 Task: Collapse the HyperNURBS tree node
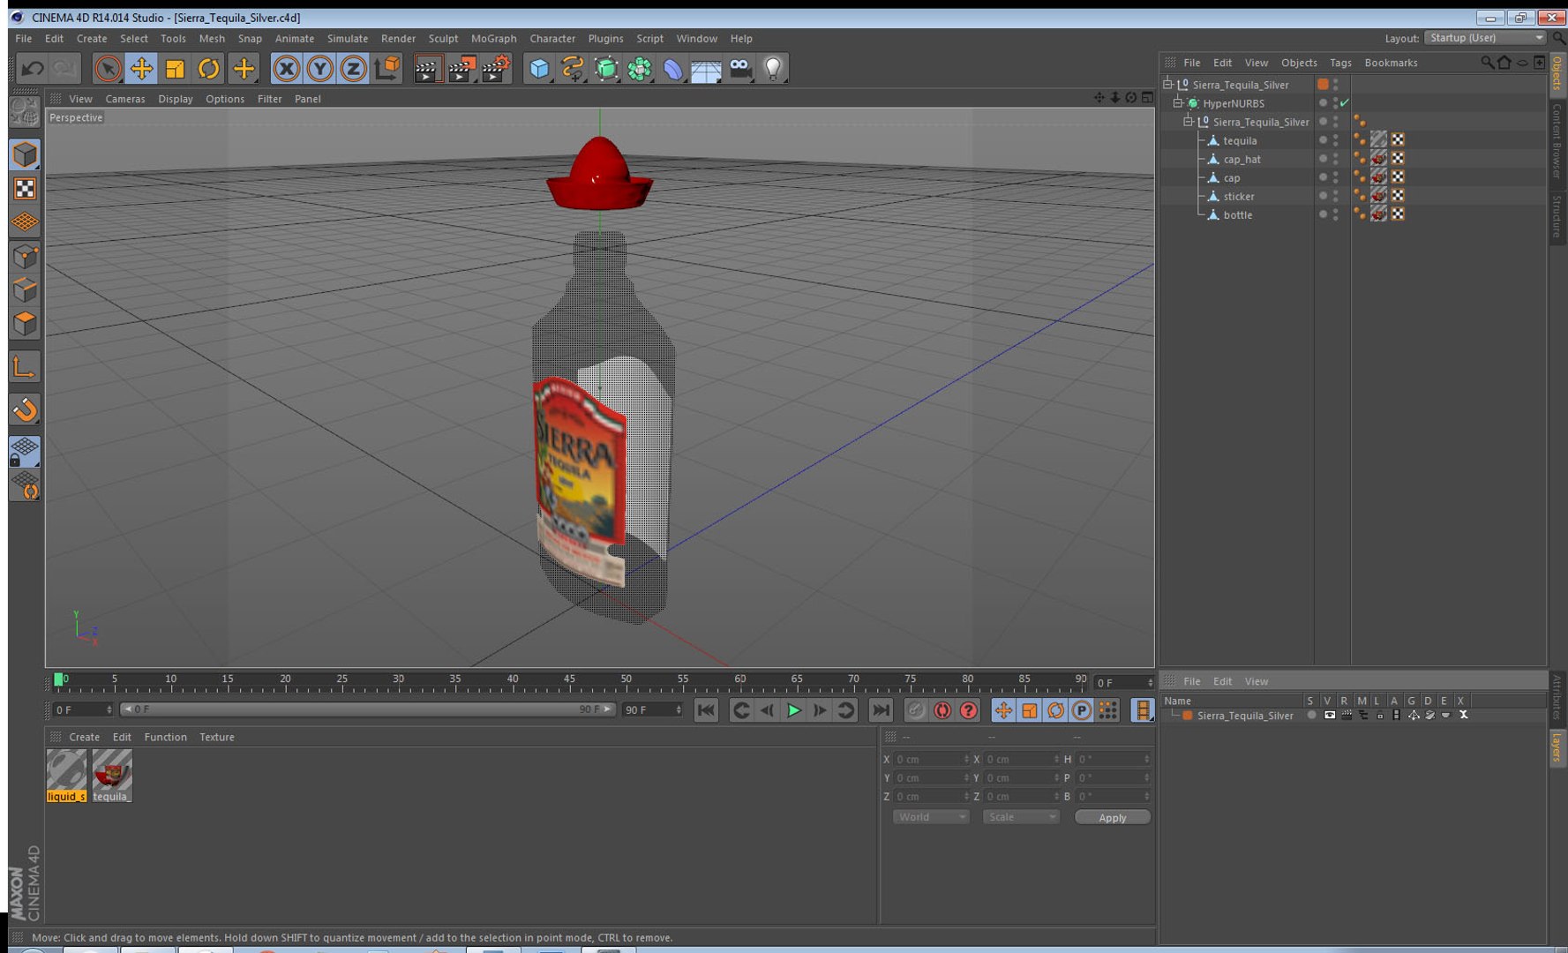[x=1177, y=103]
